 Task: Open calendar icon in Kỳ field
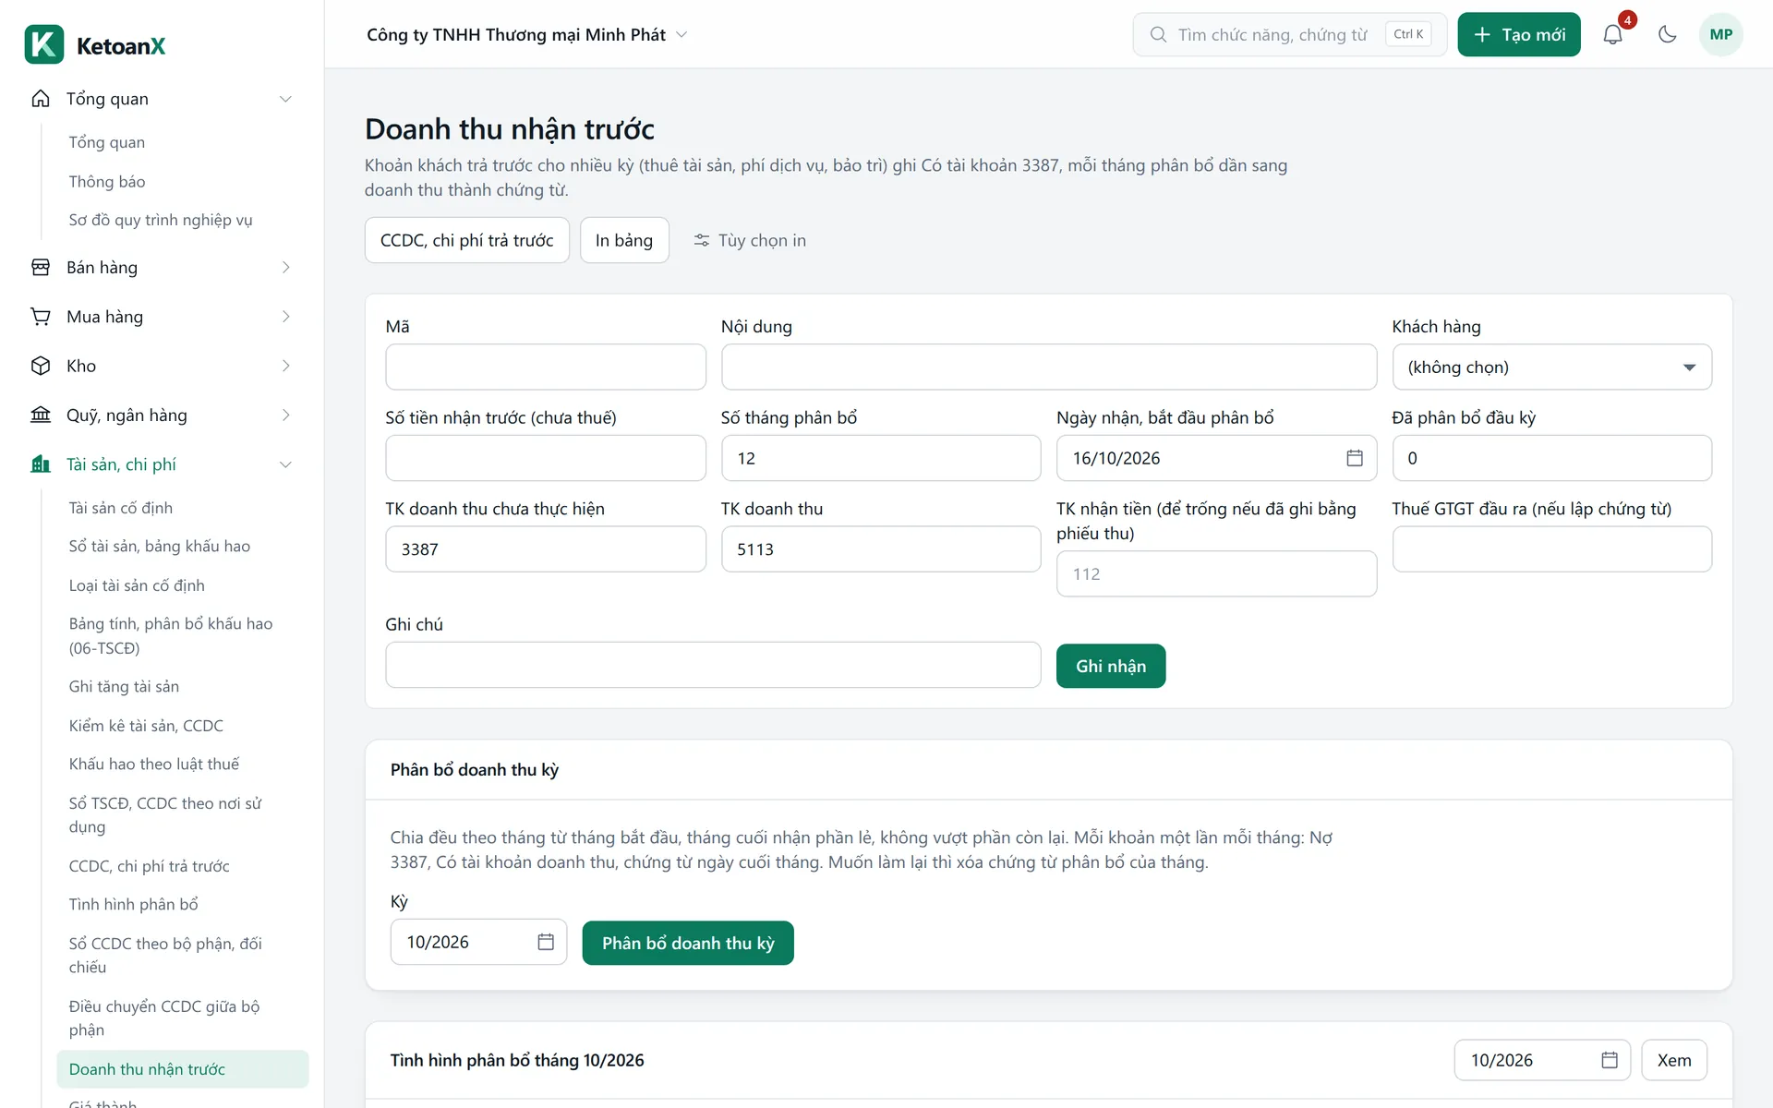click(546, 942)
